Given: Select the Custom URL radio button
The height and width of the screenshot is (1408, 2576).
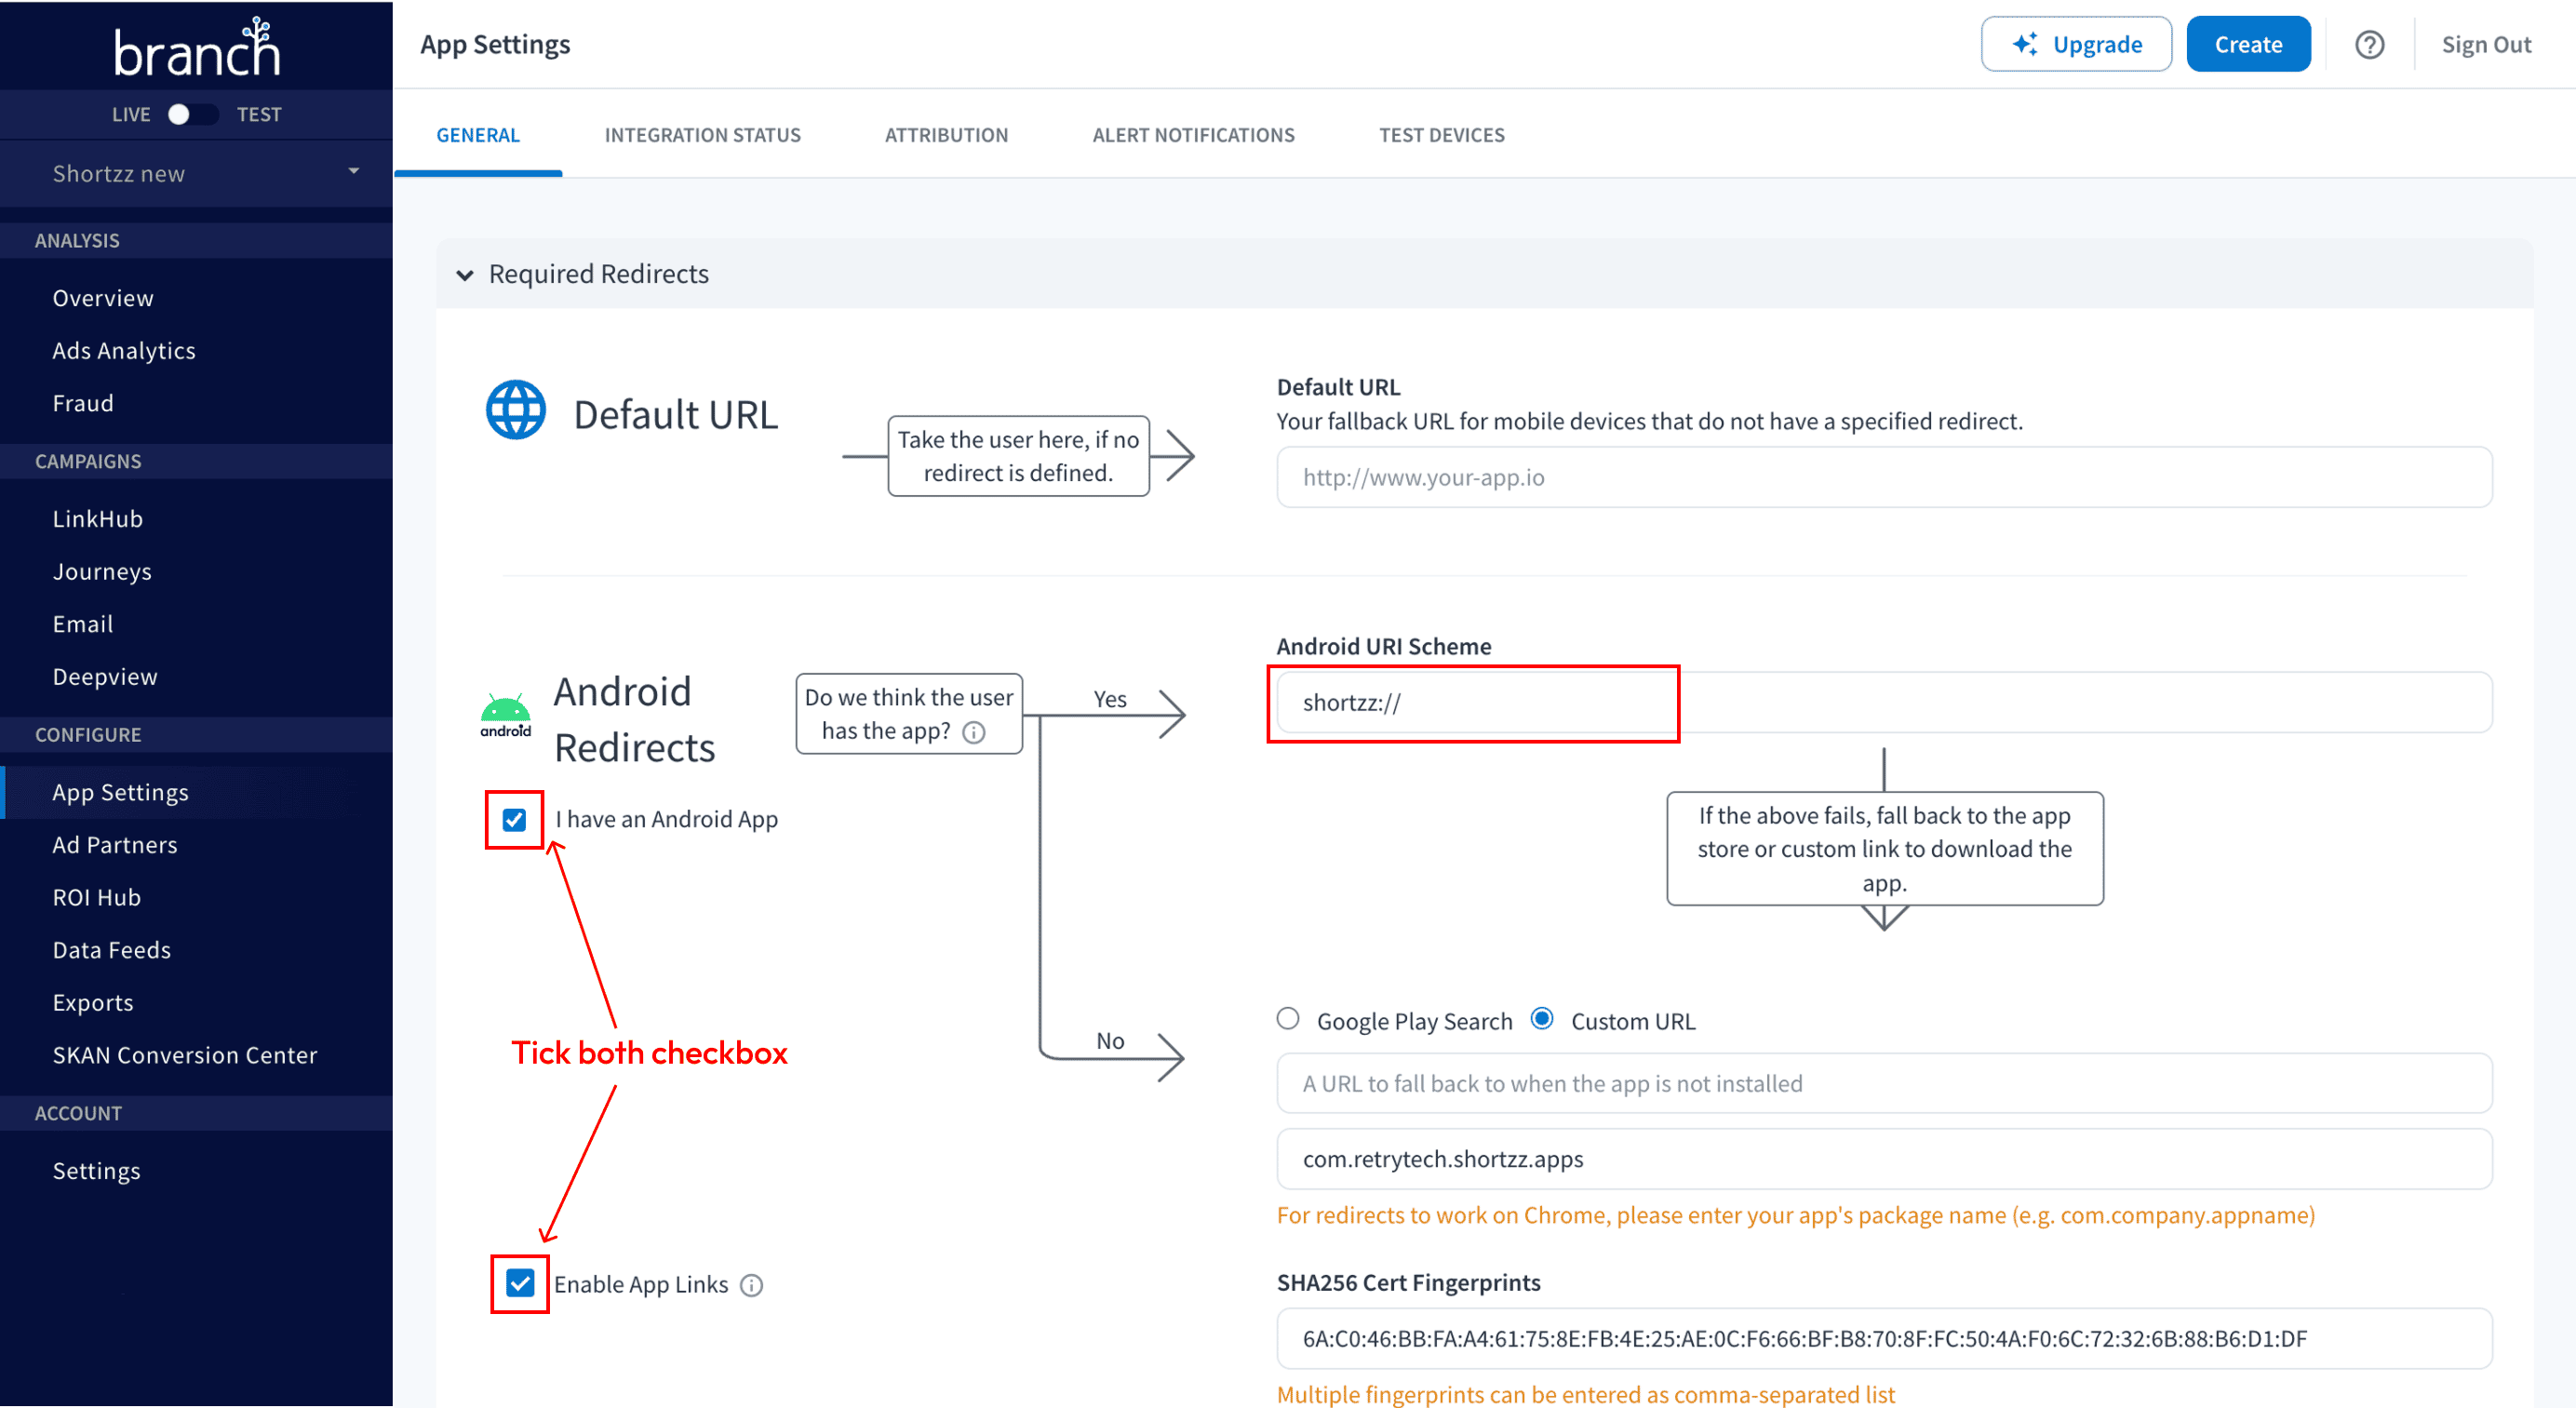Looking at the screenshot, I should (x=1543, y=1019).
